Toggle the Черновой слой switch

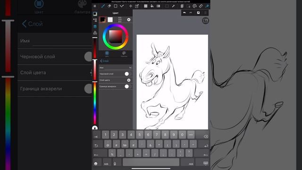coord(128,74)
